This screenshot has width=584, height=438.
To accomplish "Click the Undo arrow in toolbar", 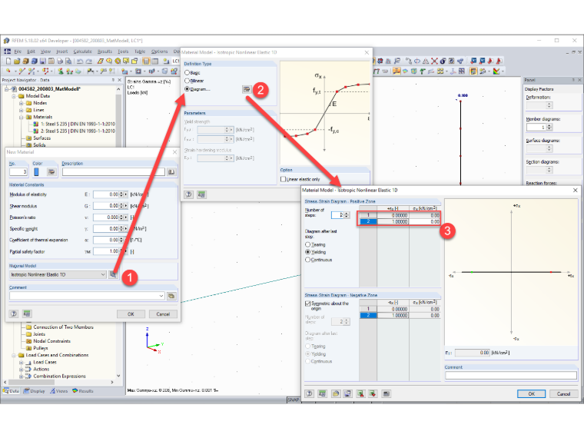I will pos(80,61).
